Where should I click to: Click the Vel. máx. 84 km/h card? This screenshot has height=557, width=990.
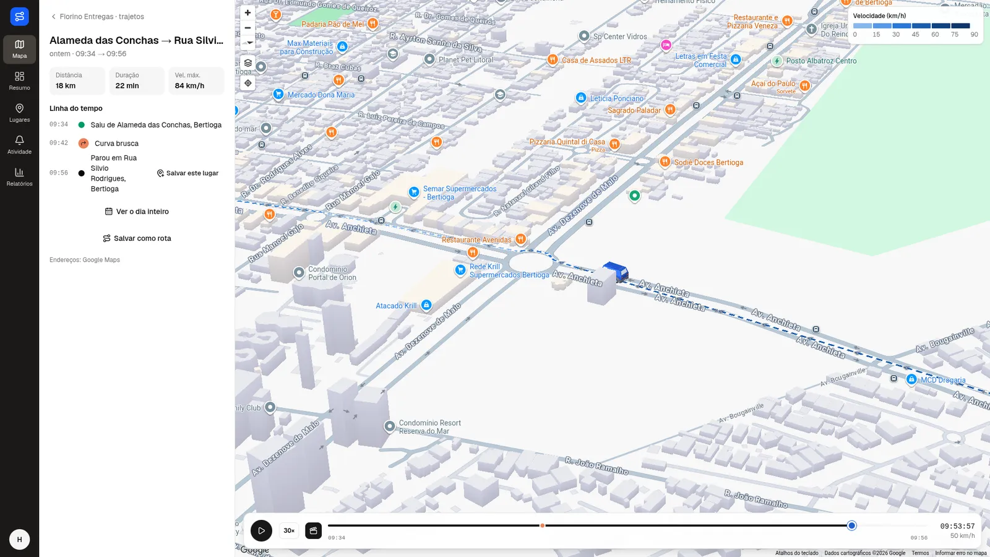[196, 80]
